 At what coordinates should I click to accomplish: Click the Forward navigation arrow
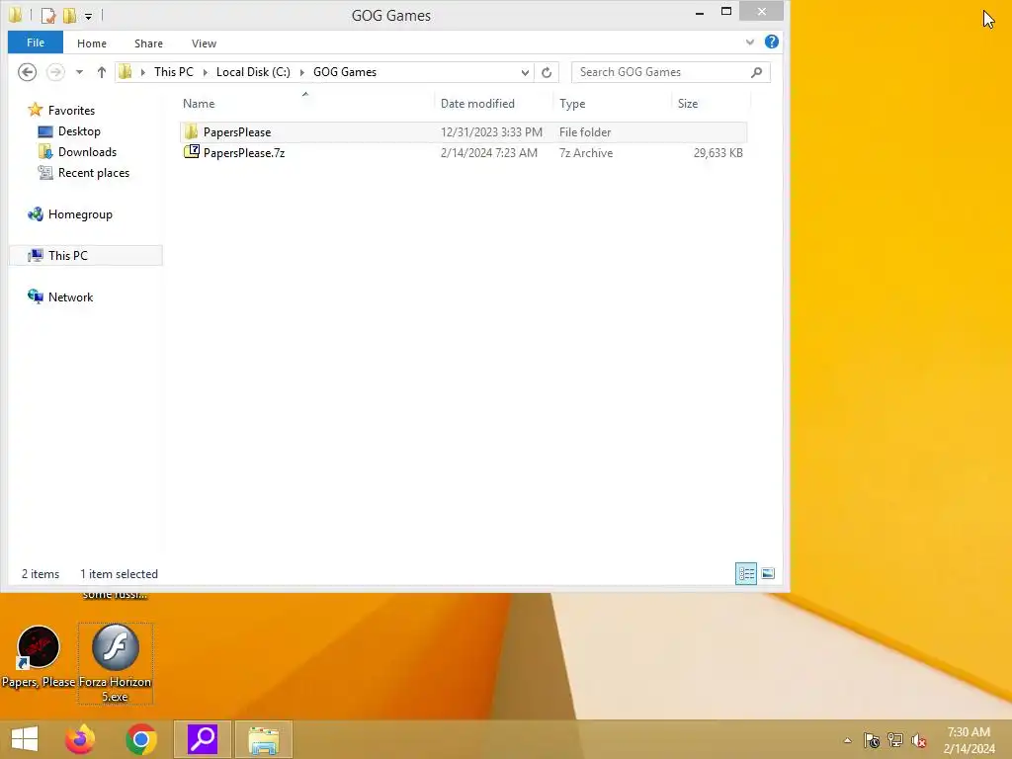(x=56, y=71)
